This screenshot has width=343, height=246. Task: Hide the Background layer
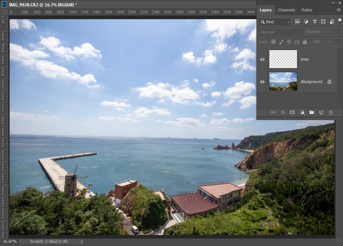coord(263,82)
